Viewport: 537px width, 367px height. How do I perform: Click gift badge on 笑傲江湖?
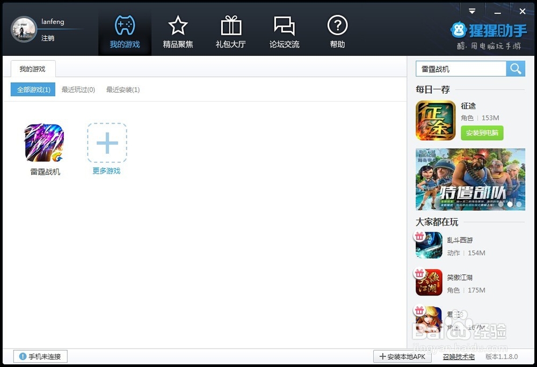tap(419, 274)
